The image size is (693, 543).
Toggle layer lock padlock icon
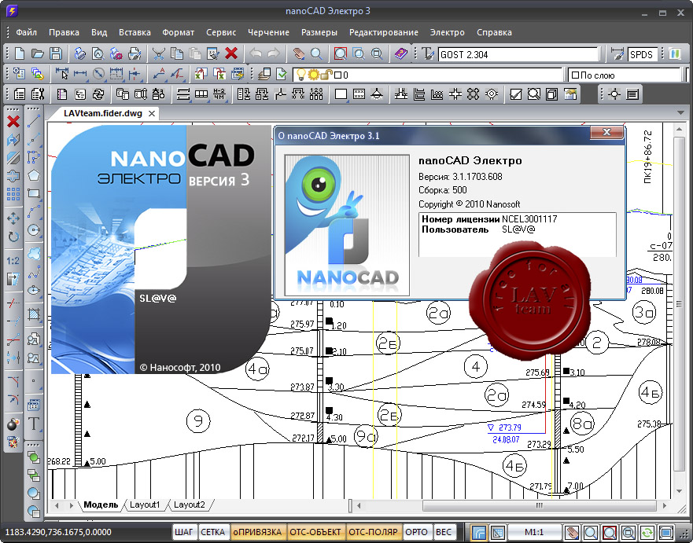[326, 75]
